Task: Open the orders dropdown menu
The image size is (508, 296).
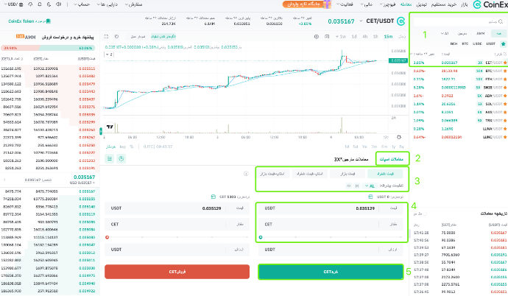Action: coord(133,4)
